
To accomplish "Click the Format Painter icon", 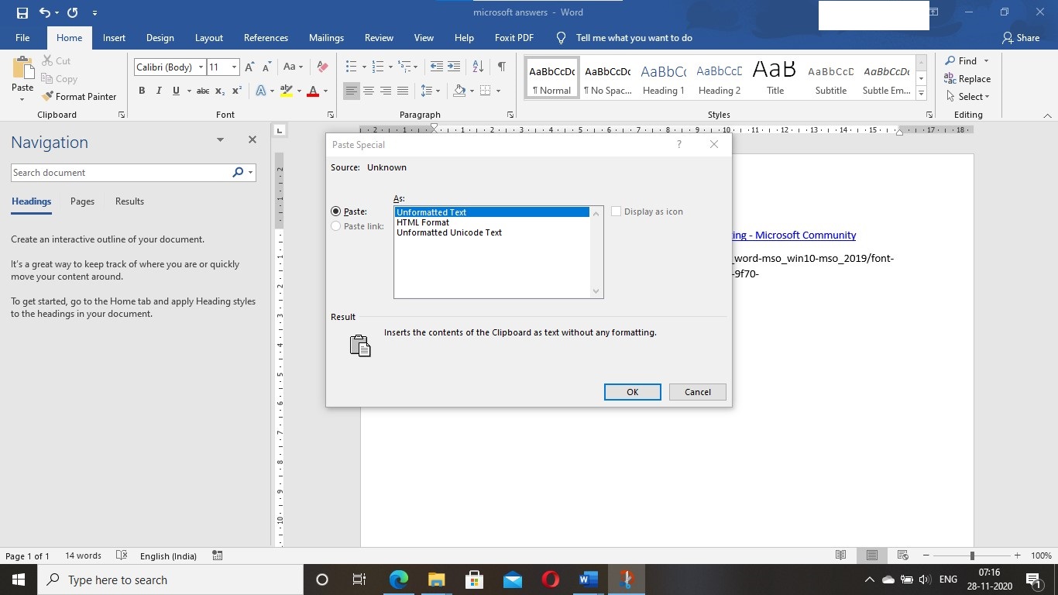I will [x=48, y=97].
